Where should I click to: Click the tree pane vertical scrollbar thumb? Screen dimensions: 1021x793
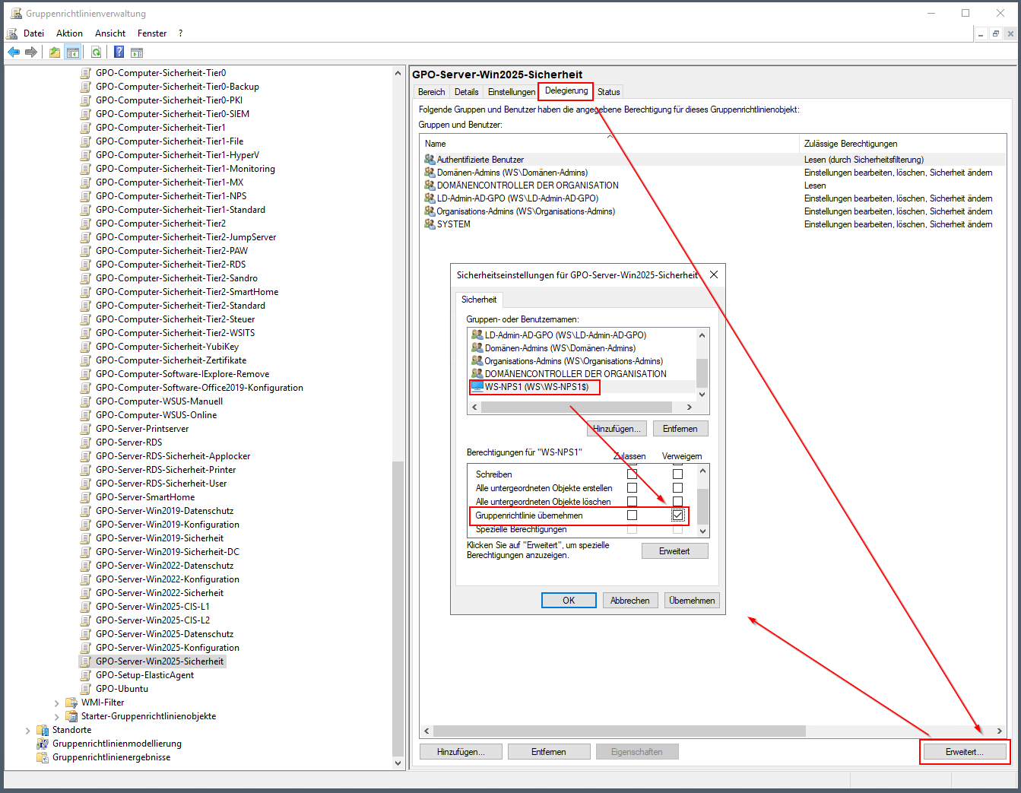pyautogui.click(x=398, y=608)
